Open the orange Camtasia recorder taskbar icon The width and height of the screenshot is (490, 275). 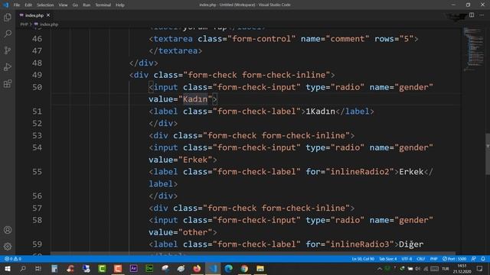point(118,268)
